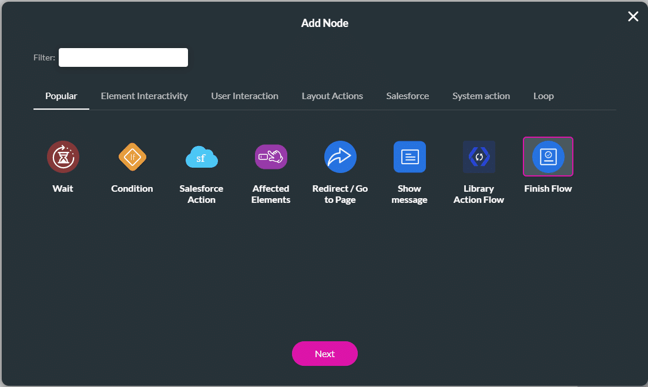This screenshot has width=648, height=387.
Task: Select the Condition node icon
Action: [x=132, y=157]
